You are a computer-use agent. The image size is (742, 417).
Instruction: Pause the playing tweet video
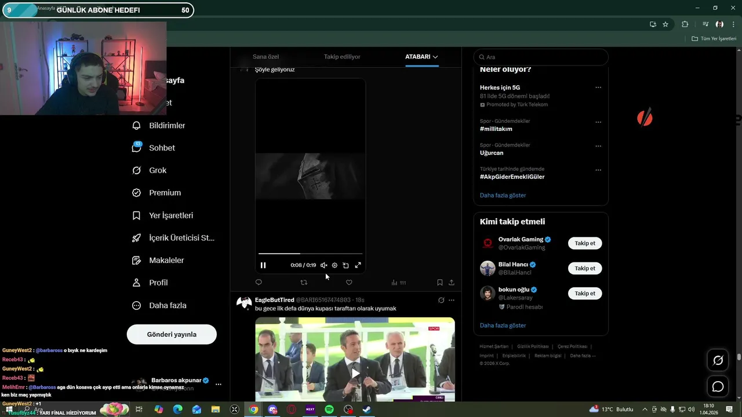263,265
